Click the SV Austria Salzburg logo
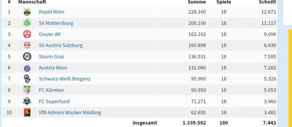 pos(27,45)
